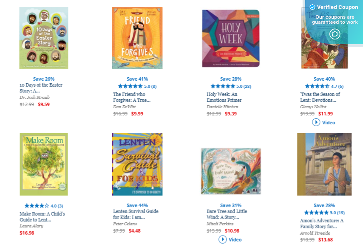The height and width of the screenshot is (247, 363).
Task: Click the Verified Coupon checkmark badge
Action: (x=312, y=7)
